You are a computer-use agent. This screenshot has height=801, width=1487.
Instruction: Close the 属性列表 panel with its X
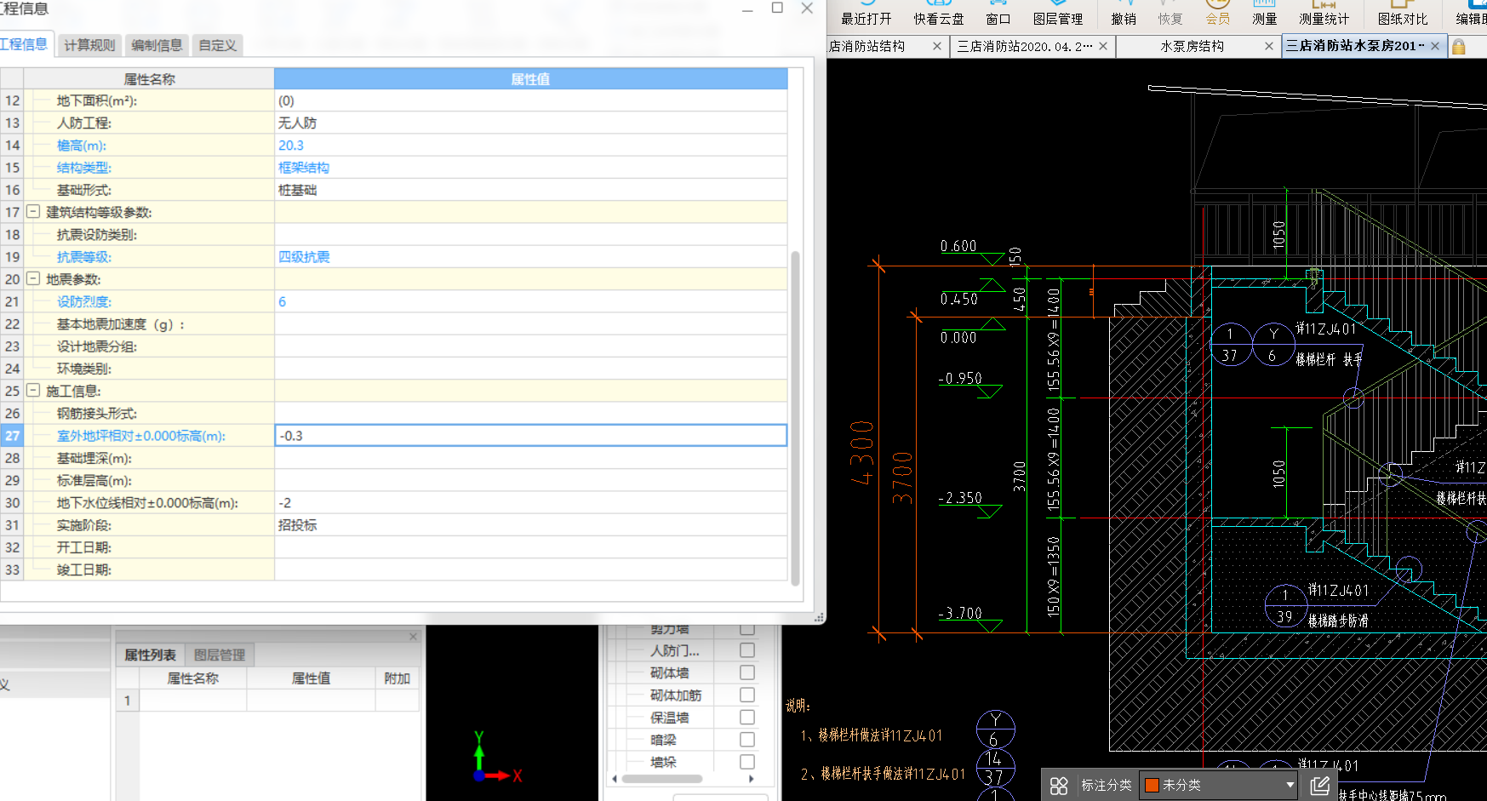point(414,636)
